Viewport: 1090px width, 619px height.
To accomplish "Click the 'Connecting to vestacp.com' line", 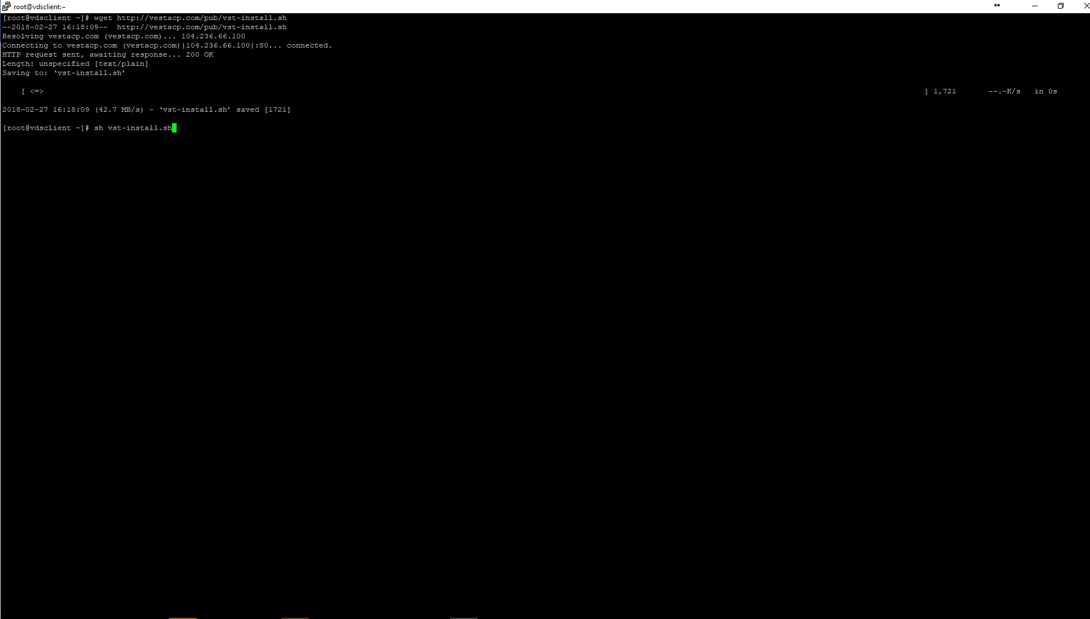I will pos(167,45).
